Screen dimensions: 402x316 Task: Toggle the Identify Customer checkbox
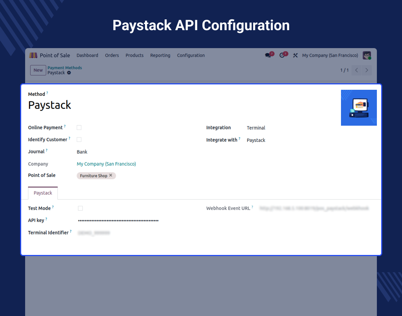79,140
